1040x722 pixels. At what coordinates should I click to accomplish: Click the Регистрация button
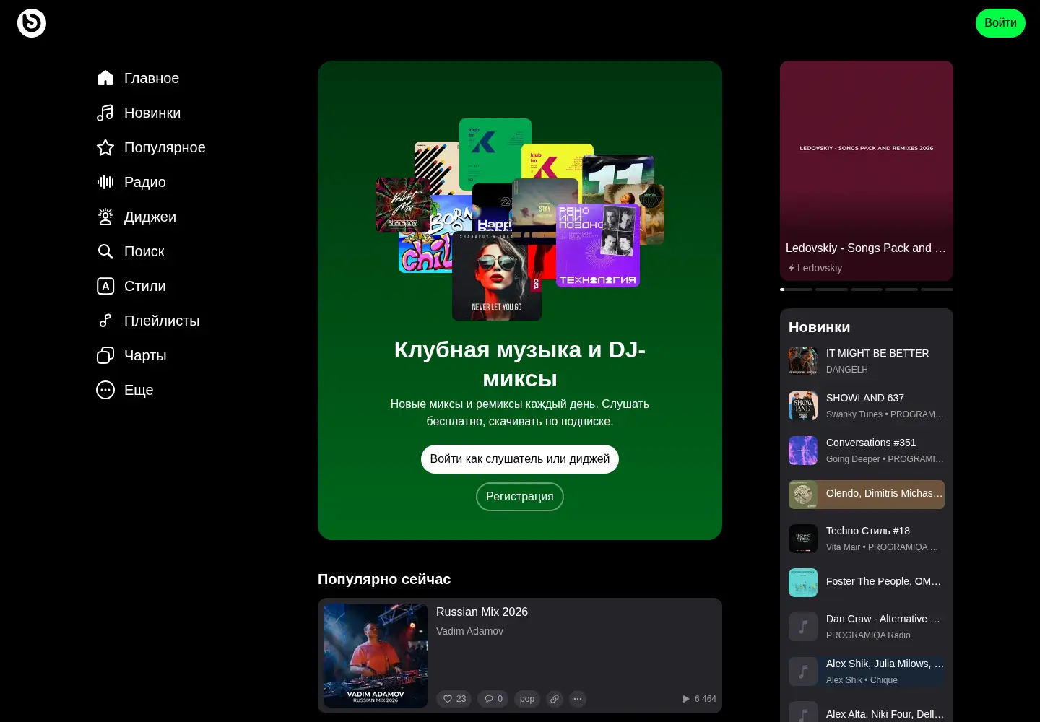coord(520,497)
